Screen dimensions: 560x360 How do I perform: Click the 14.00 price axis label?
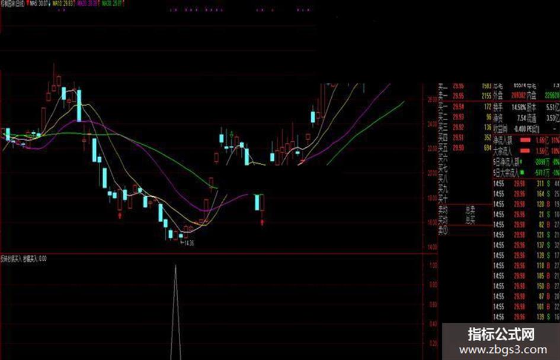pyautogui.click(x=433, y=247)
